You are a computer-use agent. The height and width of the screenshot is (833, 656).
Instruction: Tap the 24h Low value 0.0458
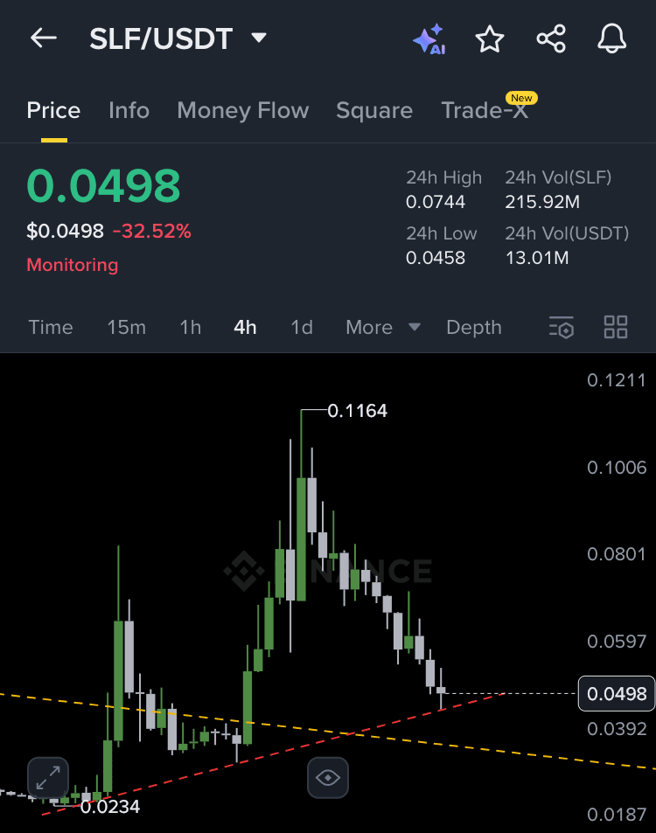pyautogui.click(x=436, y=258)
